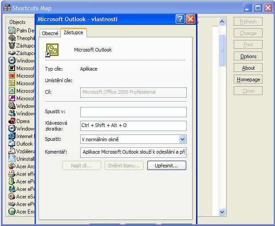The image size is (275, 226).
Task: Select the Vzdálená entry icon
Action: point(12,151)
